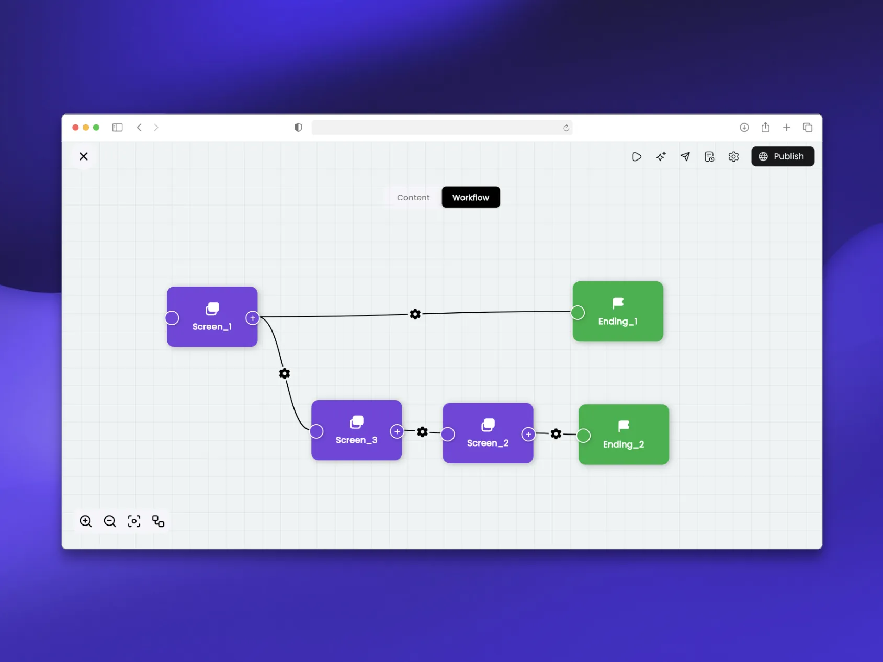883x662 pixels.
Task: Open the AI sparkles assistant icon
Action: (661, 156)
